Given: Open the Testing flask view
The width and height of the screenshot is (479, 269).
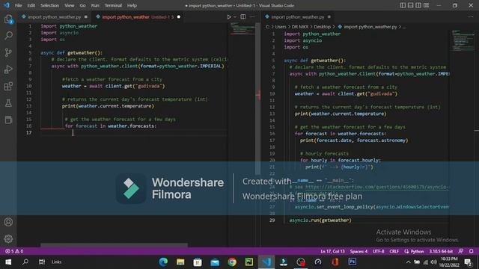Looking at the screenshot, I should click(x=8, y=103).
